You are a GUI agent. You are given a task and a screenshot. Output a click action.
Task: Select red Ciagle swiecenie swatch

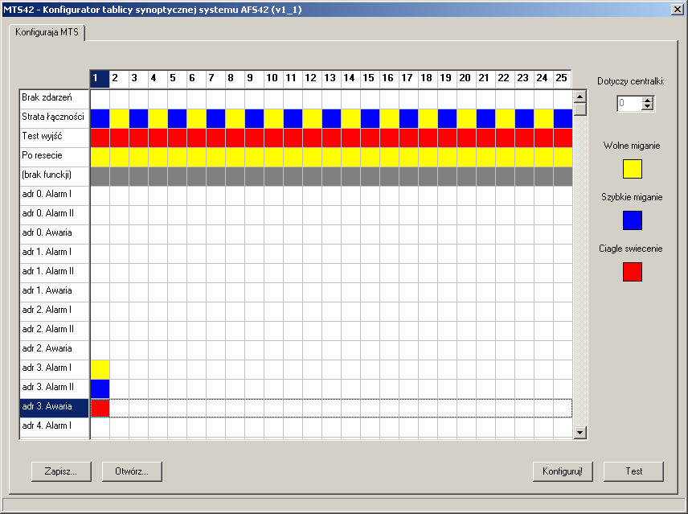coord(633,272)
